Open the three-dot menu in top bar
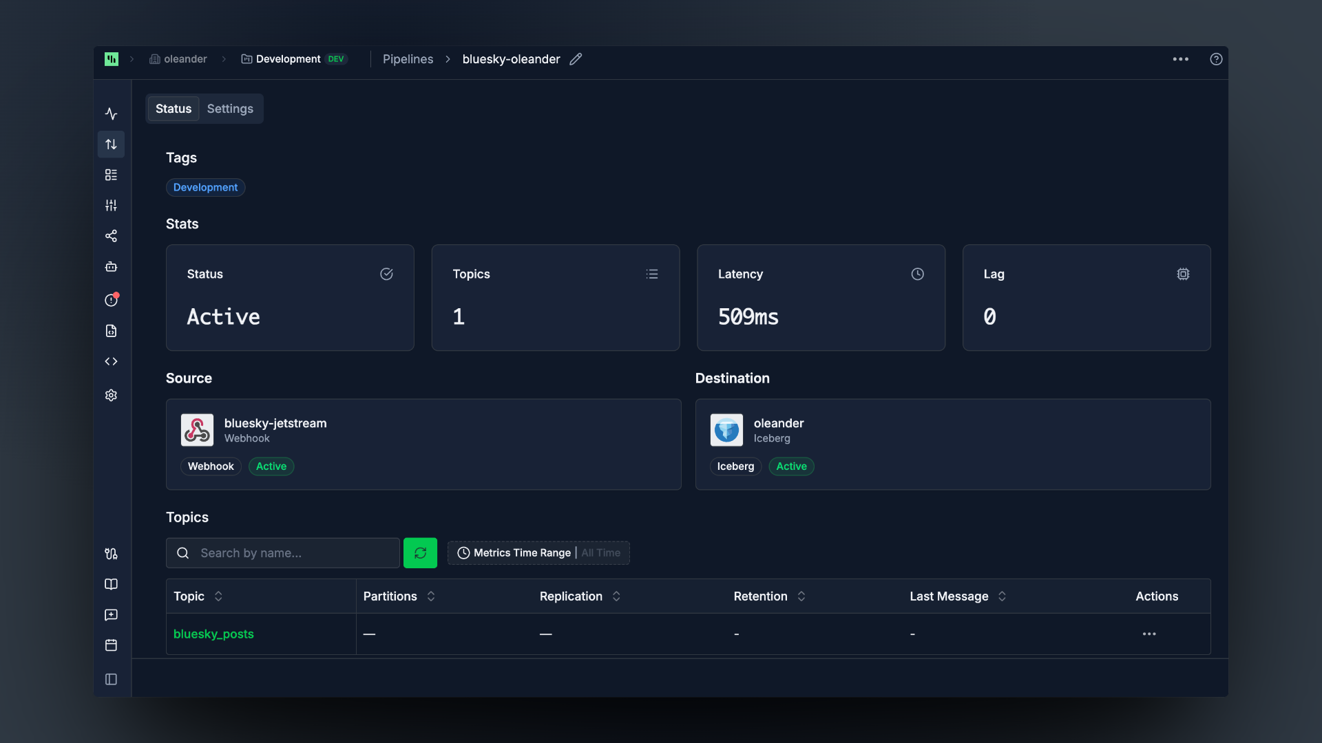Screen dimensions: 1322x743 1181,59
